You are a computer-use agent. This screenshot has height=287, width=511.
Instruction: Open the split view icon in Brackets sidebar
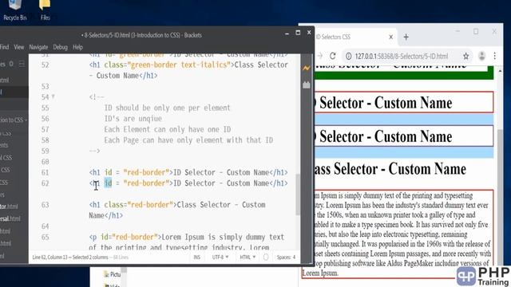click(x=22, y=65)
